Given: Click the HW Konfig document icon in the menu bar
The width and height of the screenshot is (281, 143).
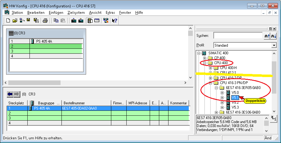Looking at the screenshot, I should [x=7, y=12].
